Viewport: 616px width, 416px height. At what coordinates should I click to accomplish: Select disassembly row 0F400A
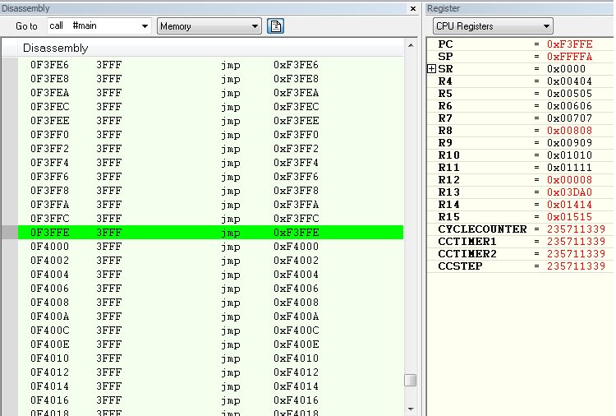pyautogui.click(x=210, y=317)
